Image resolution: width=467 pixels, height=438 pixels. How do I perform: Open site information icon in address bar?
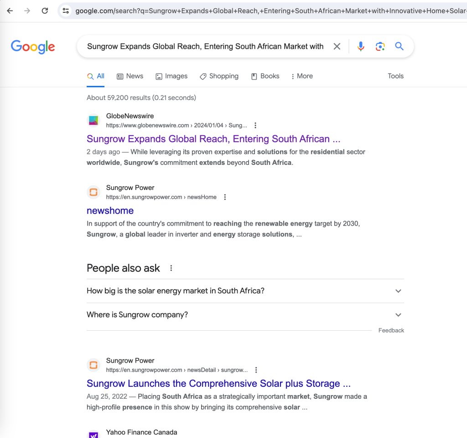(x=66, y=11)
